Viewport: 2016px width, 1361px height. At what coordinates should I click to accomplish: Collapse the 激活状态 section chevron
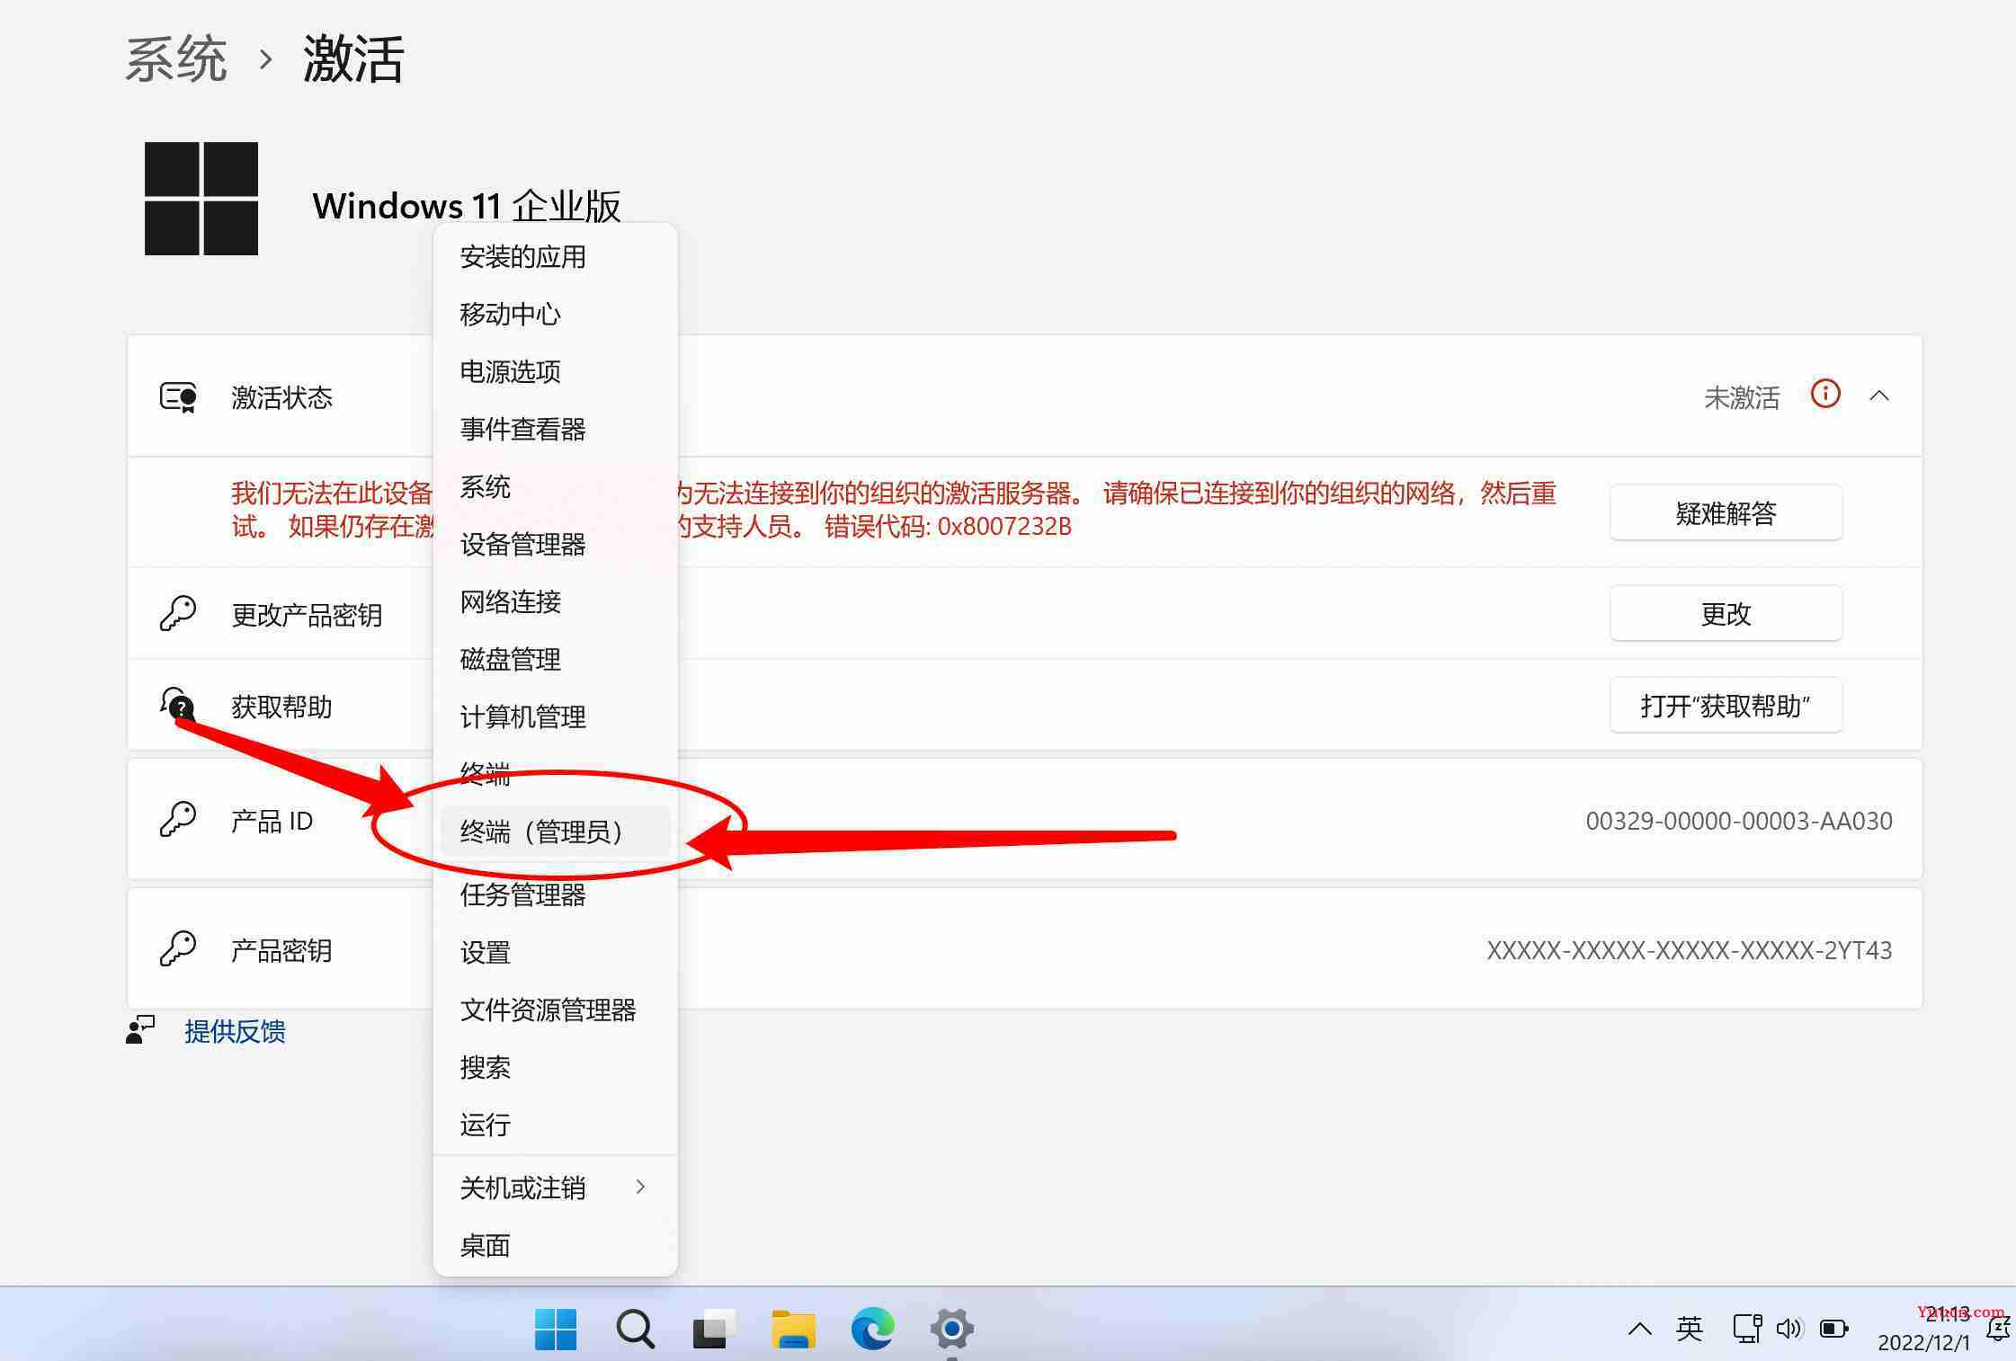1879,396
